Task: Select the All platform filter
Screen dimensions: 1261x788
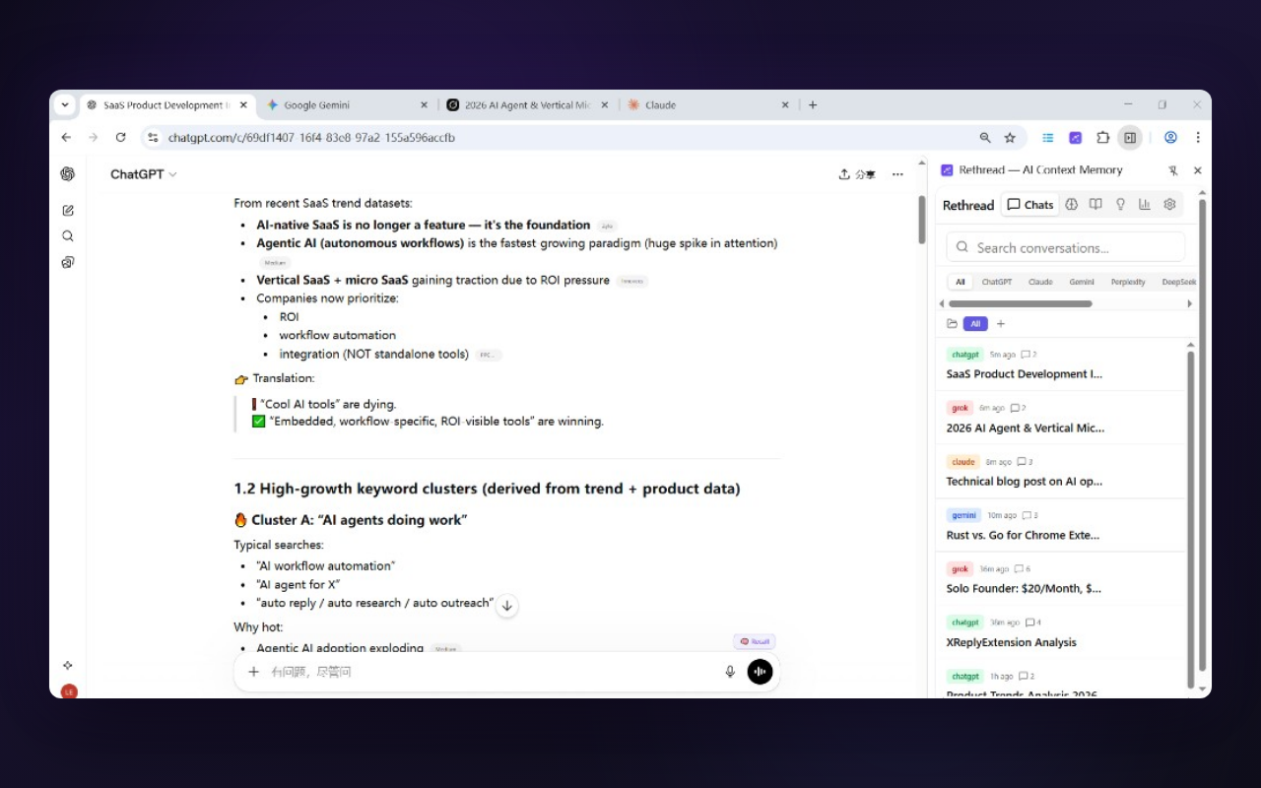Action: coord(961,282)
